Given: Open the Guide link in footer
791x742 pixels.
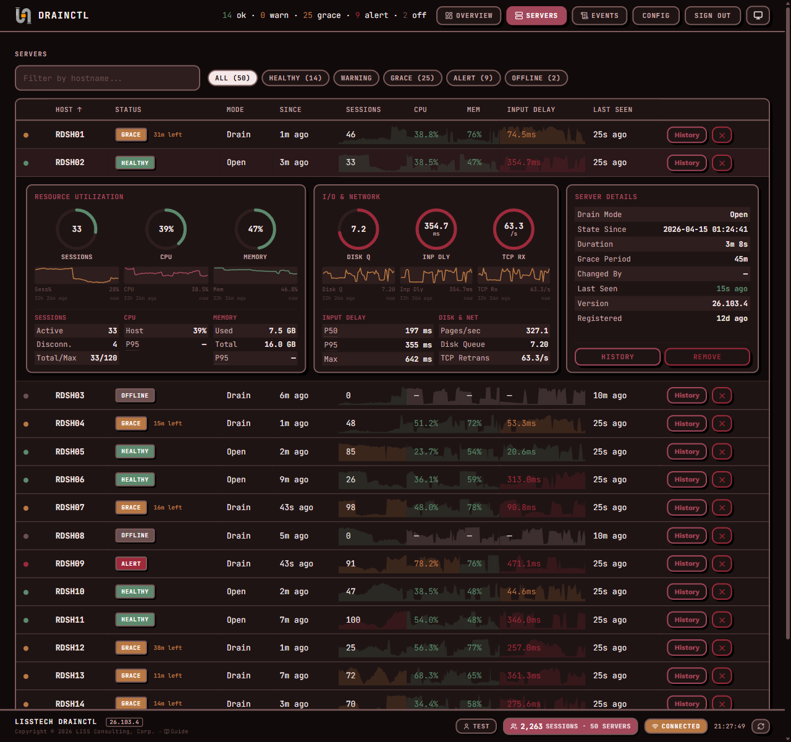Looking at the screenshot, I should (176, 731).
